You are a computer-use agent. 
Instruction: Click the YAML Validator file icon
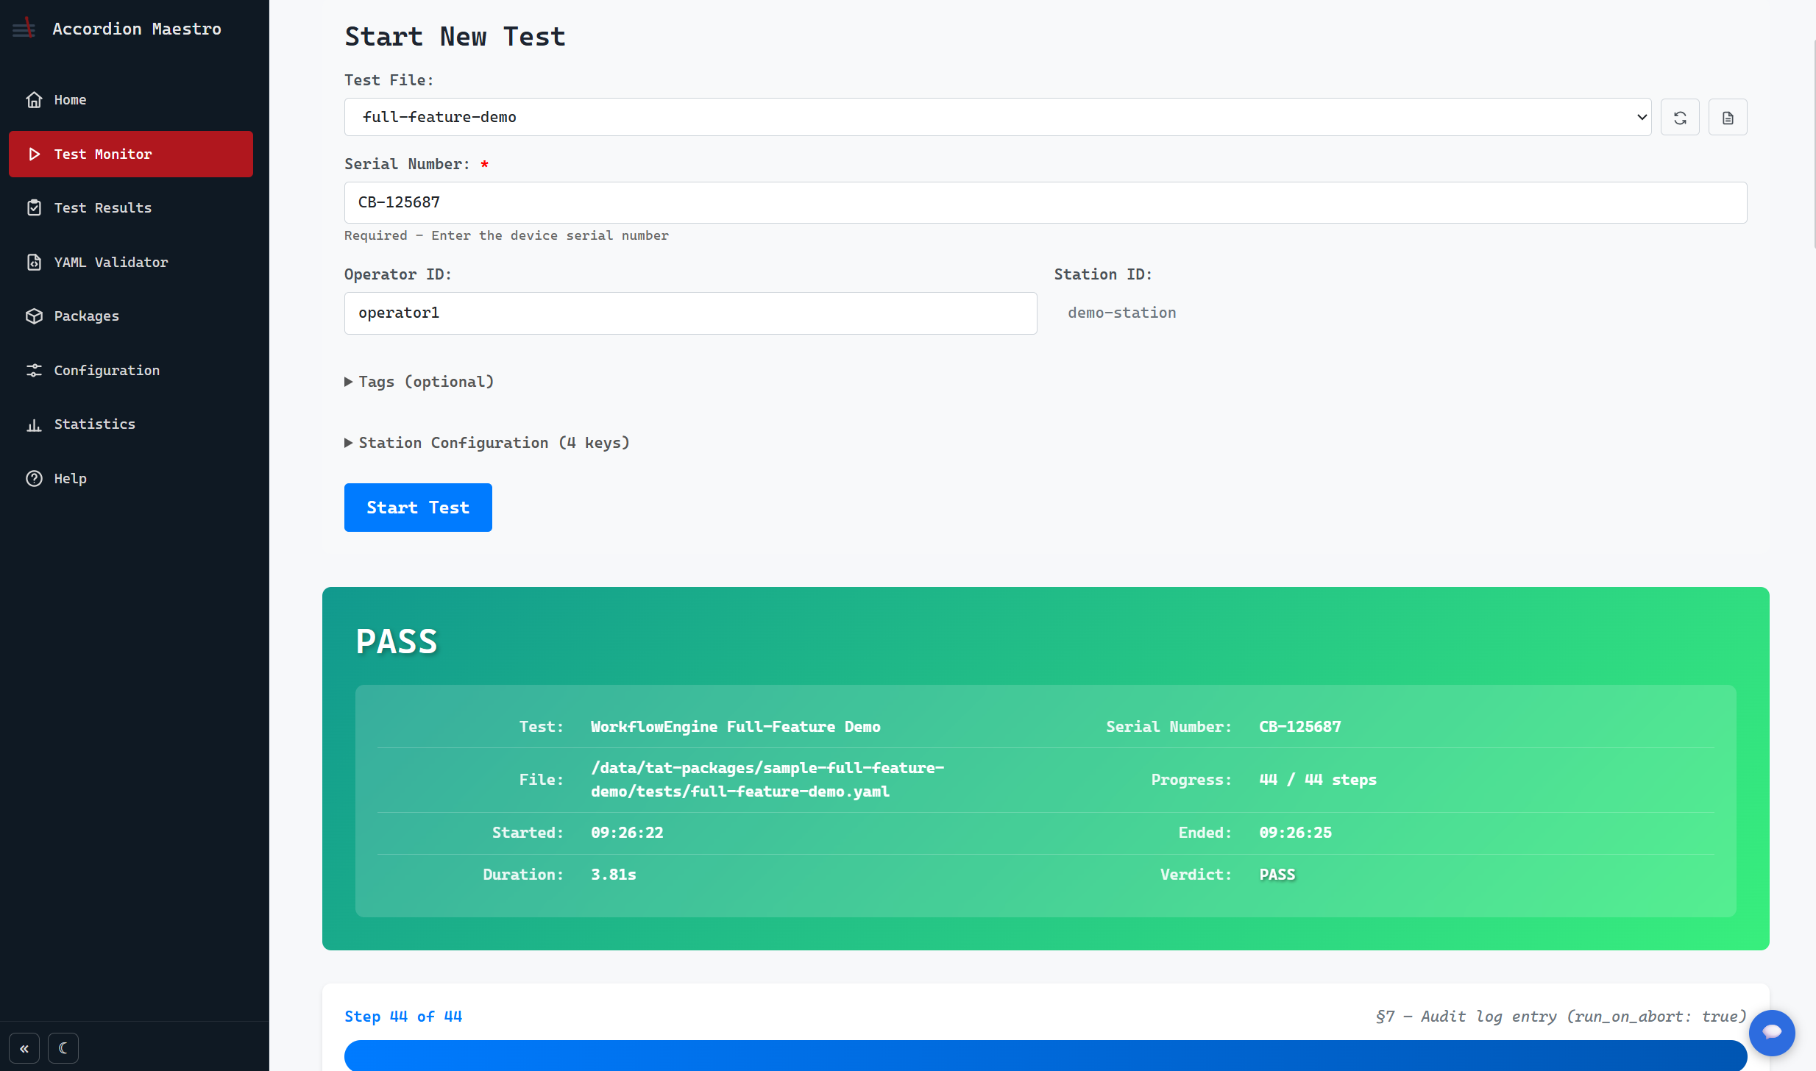34,262
